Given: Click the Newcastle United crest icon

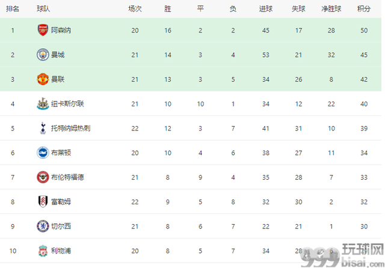Looking at the screenshot, I should coord(43,104).
